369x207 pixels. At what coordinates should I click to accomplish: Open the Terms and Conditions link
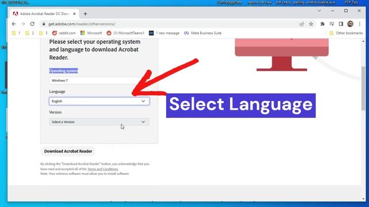click(x=103, y=169)
